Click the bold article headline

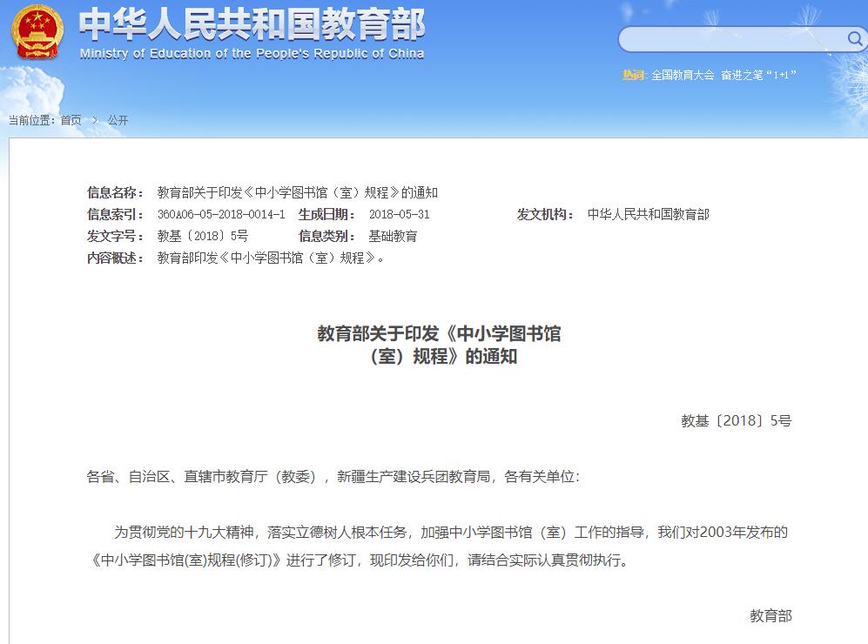point(439,345)
